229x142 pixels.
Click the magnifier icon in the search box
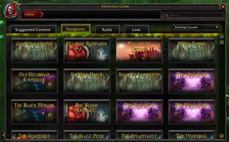pos(167,15)
